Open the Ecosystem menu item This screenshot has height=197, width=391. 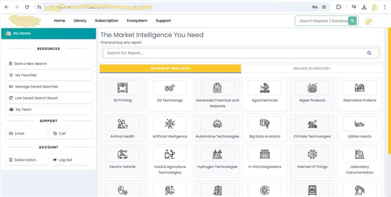point(137,21)
